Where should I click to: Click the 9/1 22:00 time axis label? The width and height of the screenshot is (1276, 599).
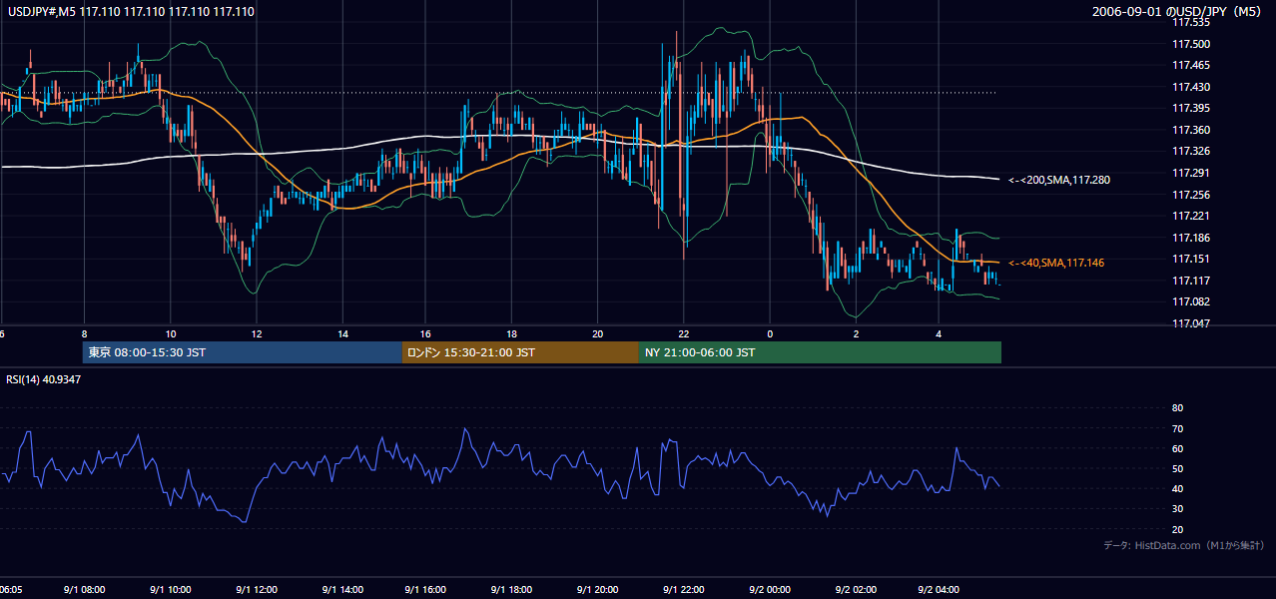pyautogui.click(x=684, y=590)
